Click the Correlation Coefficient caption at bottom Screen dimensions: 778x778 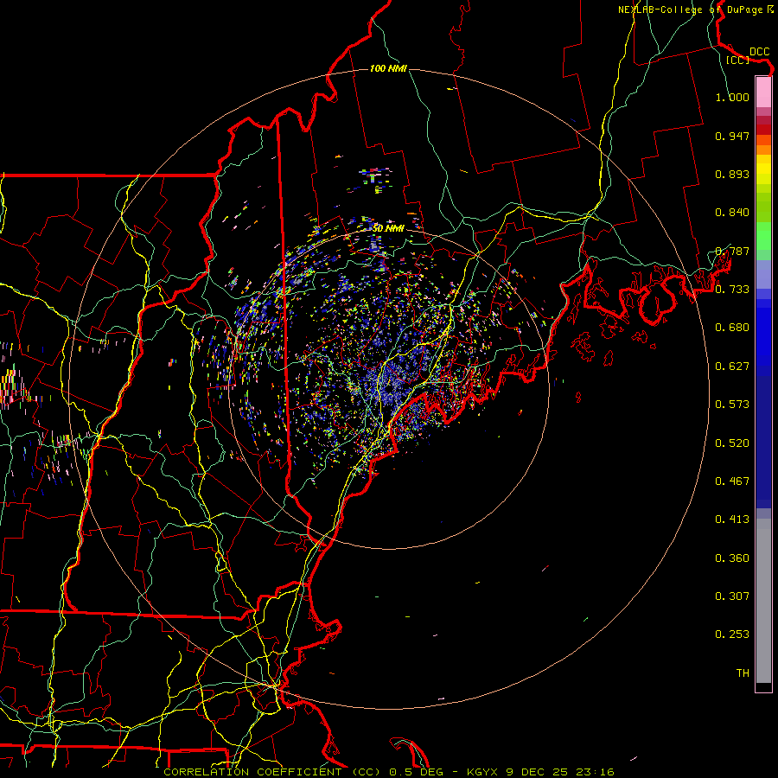(x=389, y=772)
